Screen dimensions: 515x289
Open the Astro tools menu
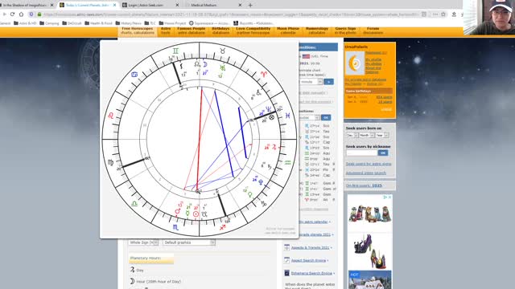point(166,31)
